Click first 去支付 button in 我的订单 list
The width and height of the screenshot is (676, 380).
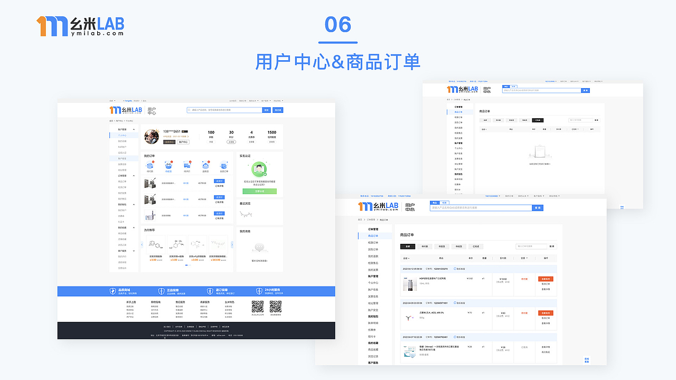coord(219,181)
